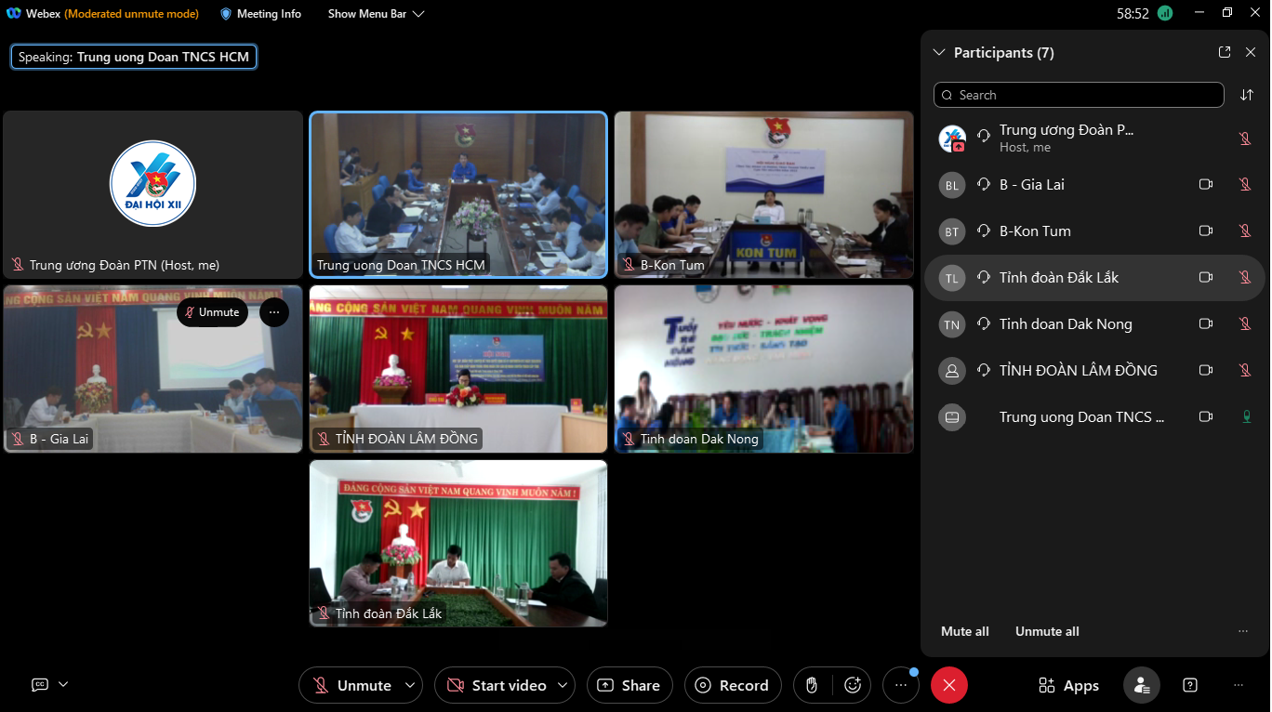Image resolution: width=1272 pixels, height=712 pixels.
Task: Open the closed captions icon
Action: pos(40,684)
